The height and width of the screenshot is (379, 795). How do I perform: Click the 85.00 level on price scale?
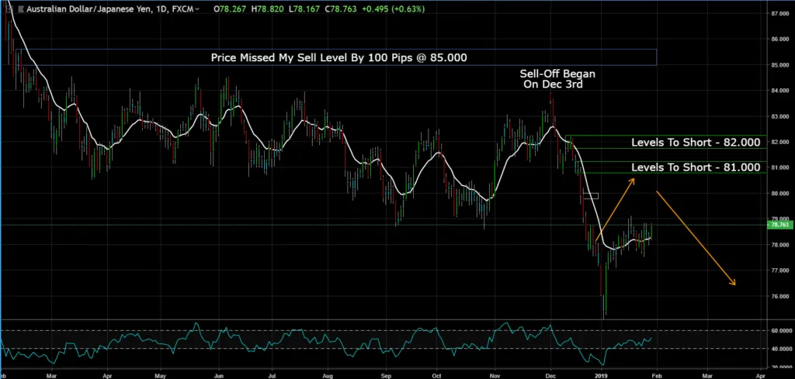pos(779,64)
